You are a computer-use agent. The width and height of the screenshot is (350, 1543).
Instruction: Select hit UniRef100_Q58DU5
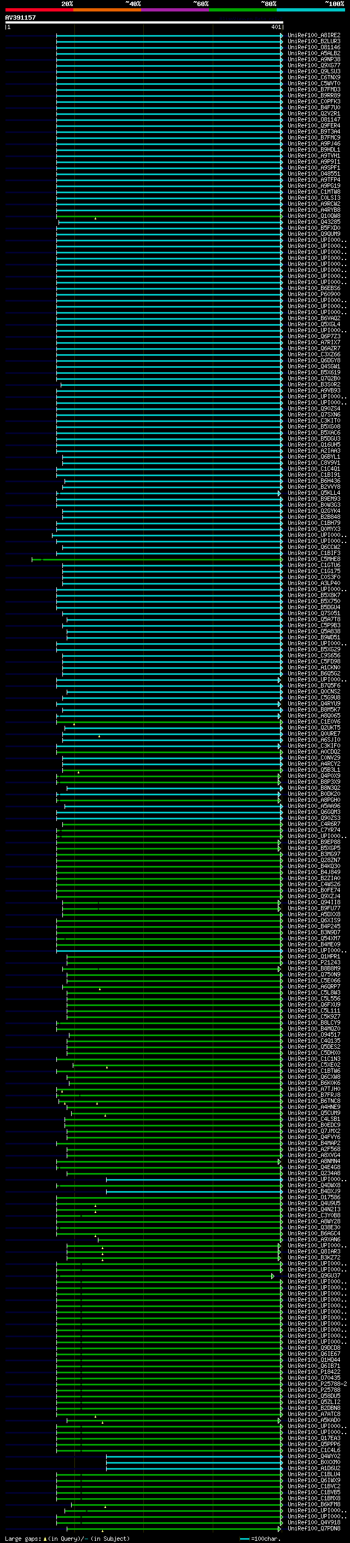(x=313, y=1396)
